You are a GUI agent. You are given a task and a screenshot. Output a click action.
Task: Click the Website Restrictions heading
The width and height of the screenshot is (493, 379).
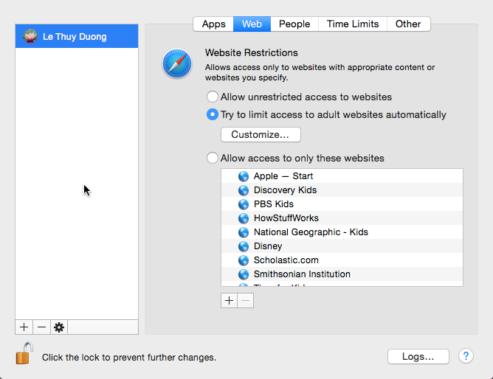tap(251, 53)
